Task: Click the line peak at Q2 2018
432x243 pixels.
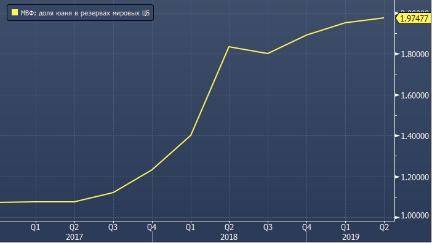Action: [x=229, y=47]
